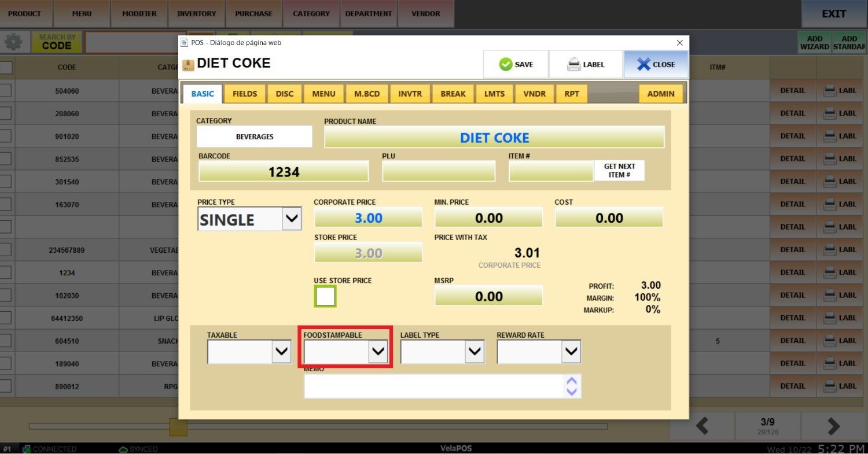This screenshot has height=454, width=868.
Task: Click the Corporate Price input field
Action: (368, 217)
